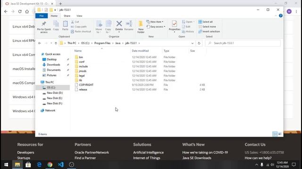Click Pin to Quick access icon
The height and width of the screenshot is (169, 302).
[x=44, y=24]
